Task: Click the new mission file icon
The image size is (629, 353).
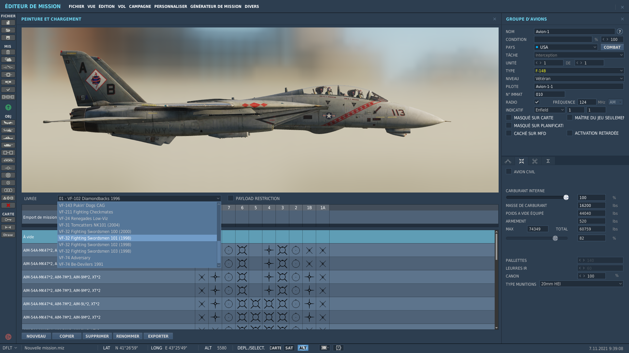Action: click(x=8, y=23)
